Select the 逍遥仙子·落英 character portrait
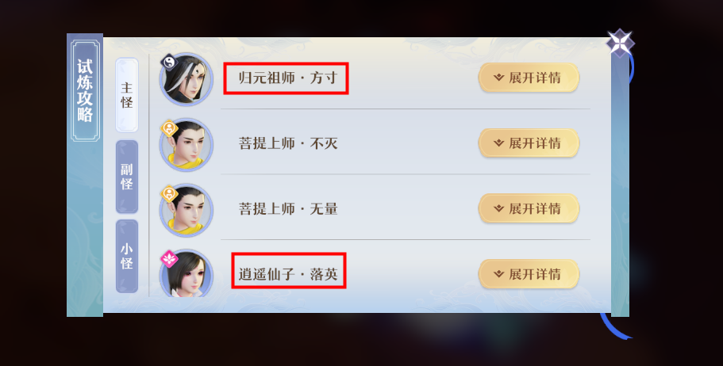Viewport: 723px width, 366px height. click(187, 273)
